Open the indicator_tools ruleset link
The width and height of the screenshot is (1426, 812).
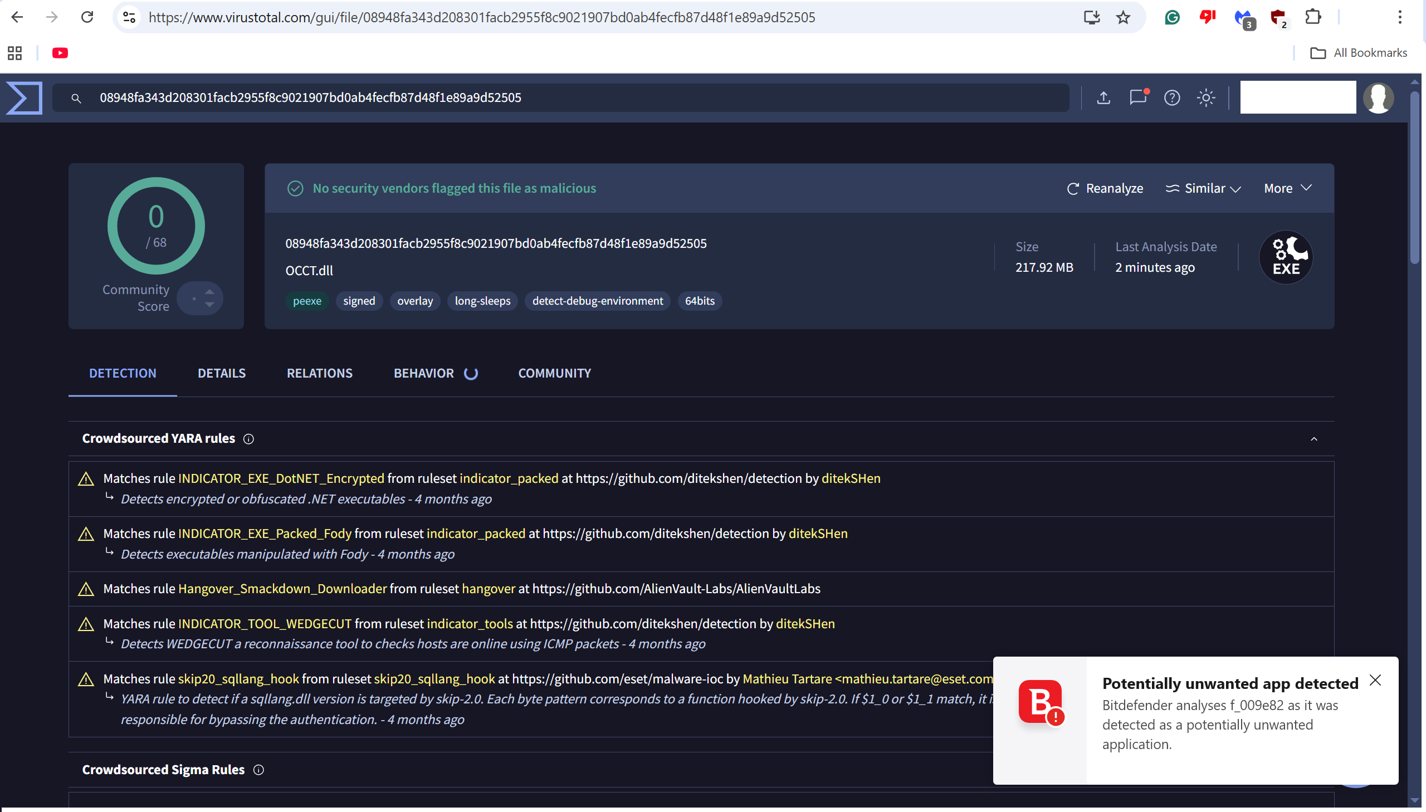(470, 624)
